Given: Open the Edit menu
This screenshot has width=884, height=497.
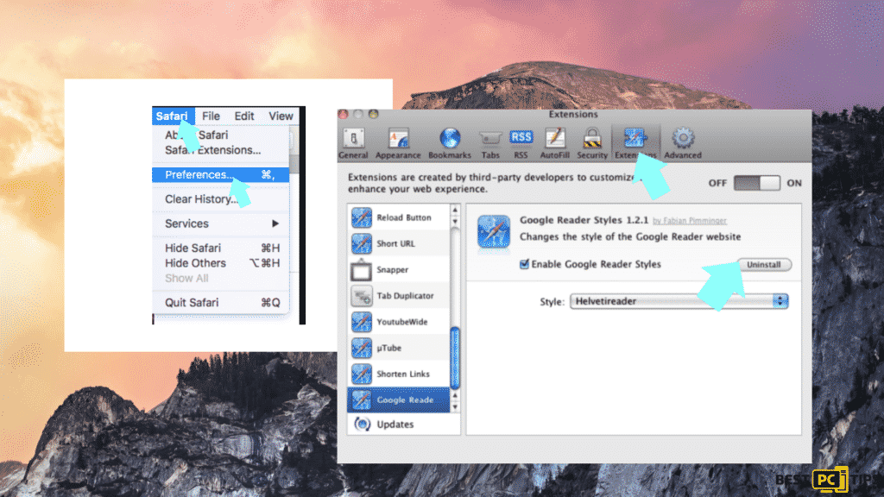Looking at the screenshot, I should pos(244,116).
